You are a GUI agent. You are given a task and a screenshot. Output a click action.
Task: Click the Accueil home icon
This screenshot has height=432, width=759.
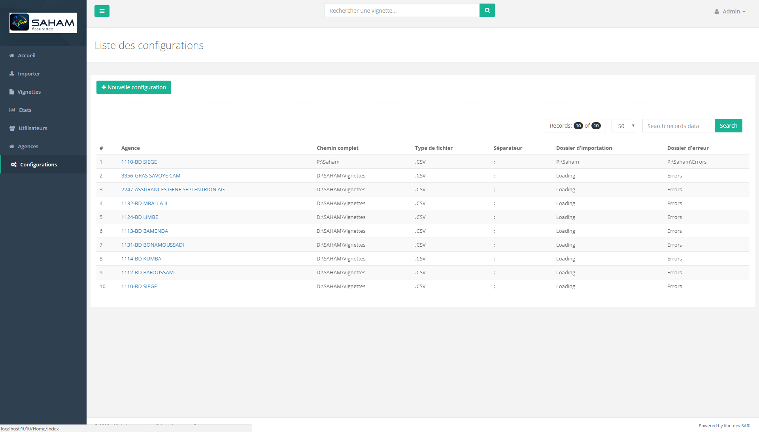12,56
